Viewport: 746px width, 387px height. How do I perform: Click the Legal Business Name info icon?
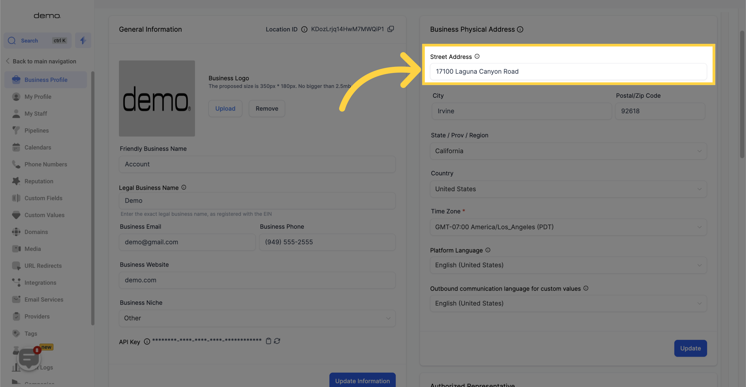click(184, 187)
